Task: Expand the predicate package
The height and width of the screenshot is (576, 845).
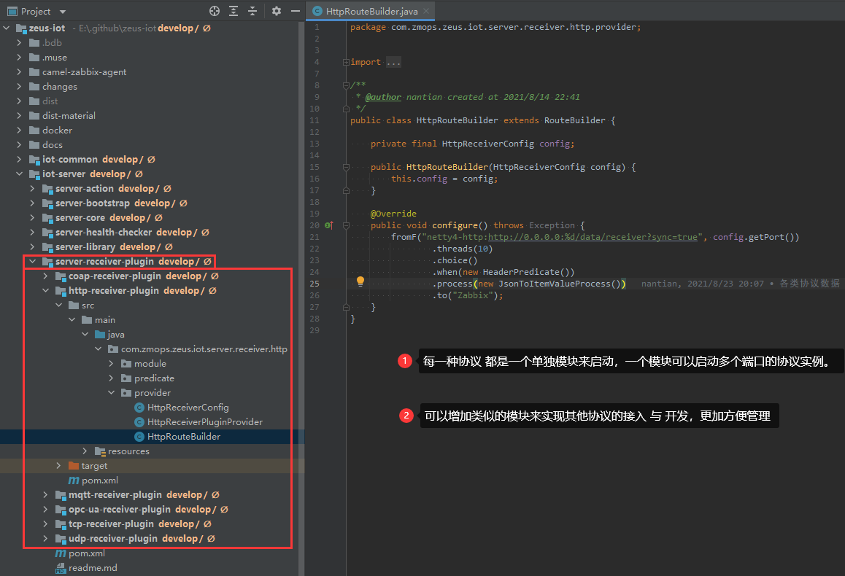Action: [111, 378]
